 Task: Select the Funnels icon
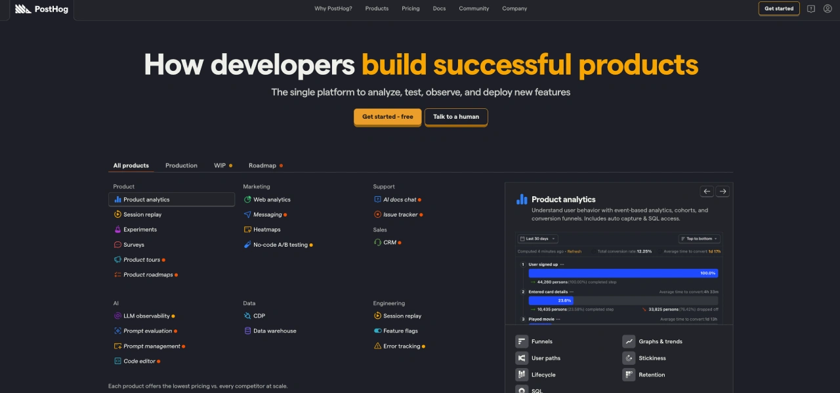522,341
